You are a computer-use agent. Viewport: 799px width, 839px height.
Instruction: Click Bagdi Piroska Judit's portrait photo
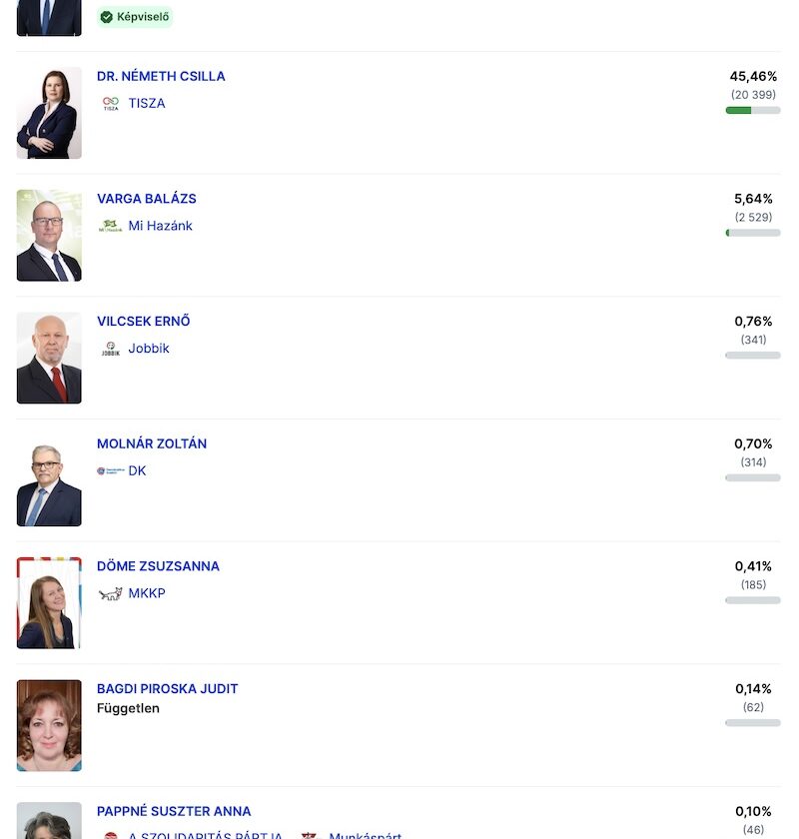49,726
